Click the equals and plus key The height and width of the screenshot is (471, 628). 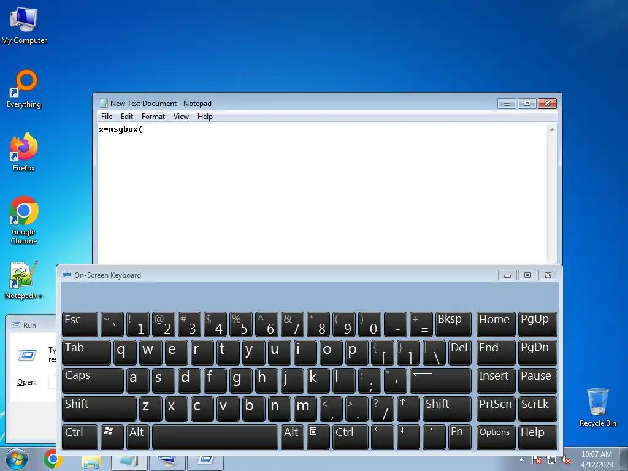pyautogui.click(x=421, y=324)
